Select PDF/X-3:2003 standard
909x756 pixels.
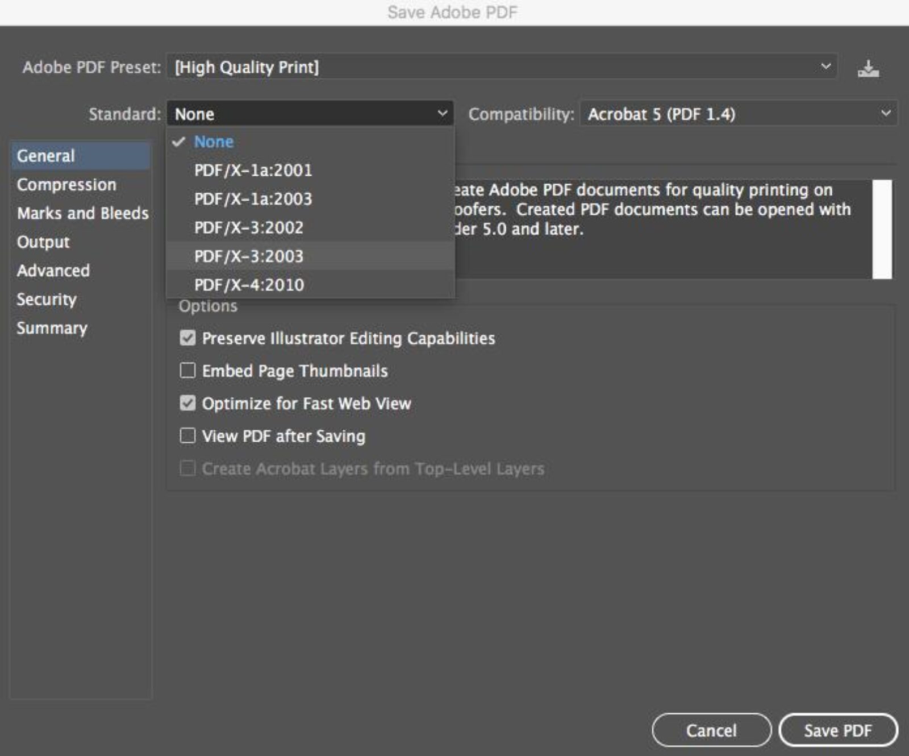[x=310, y=256]
